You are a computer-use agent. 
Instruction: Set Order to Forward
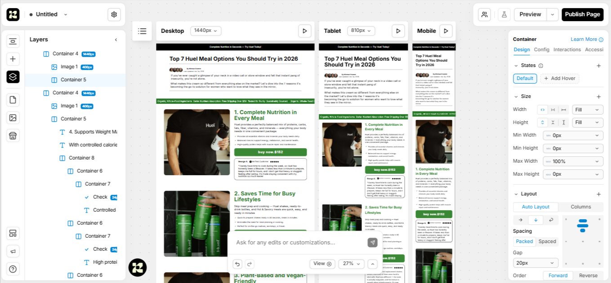558,275
